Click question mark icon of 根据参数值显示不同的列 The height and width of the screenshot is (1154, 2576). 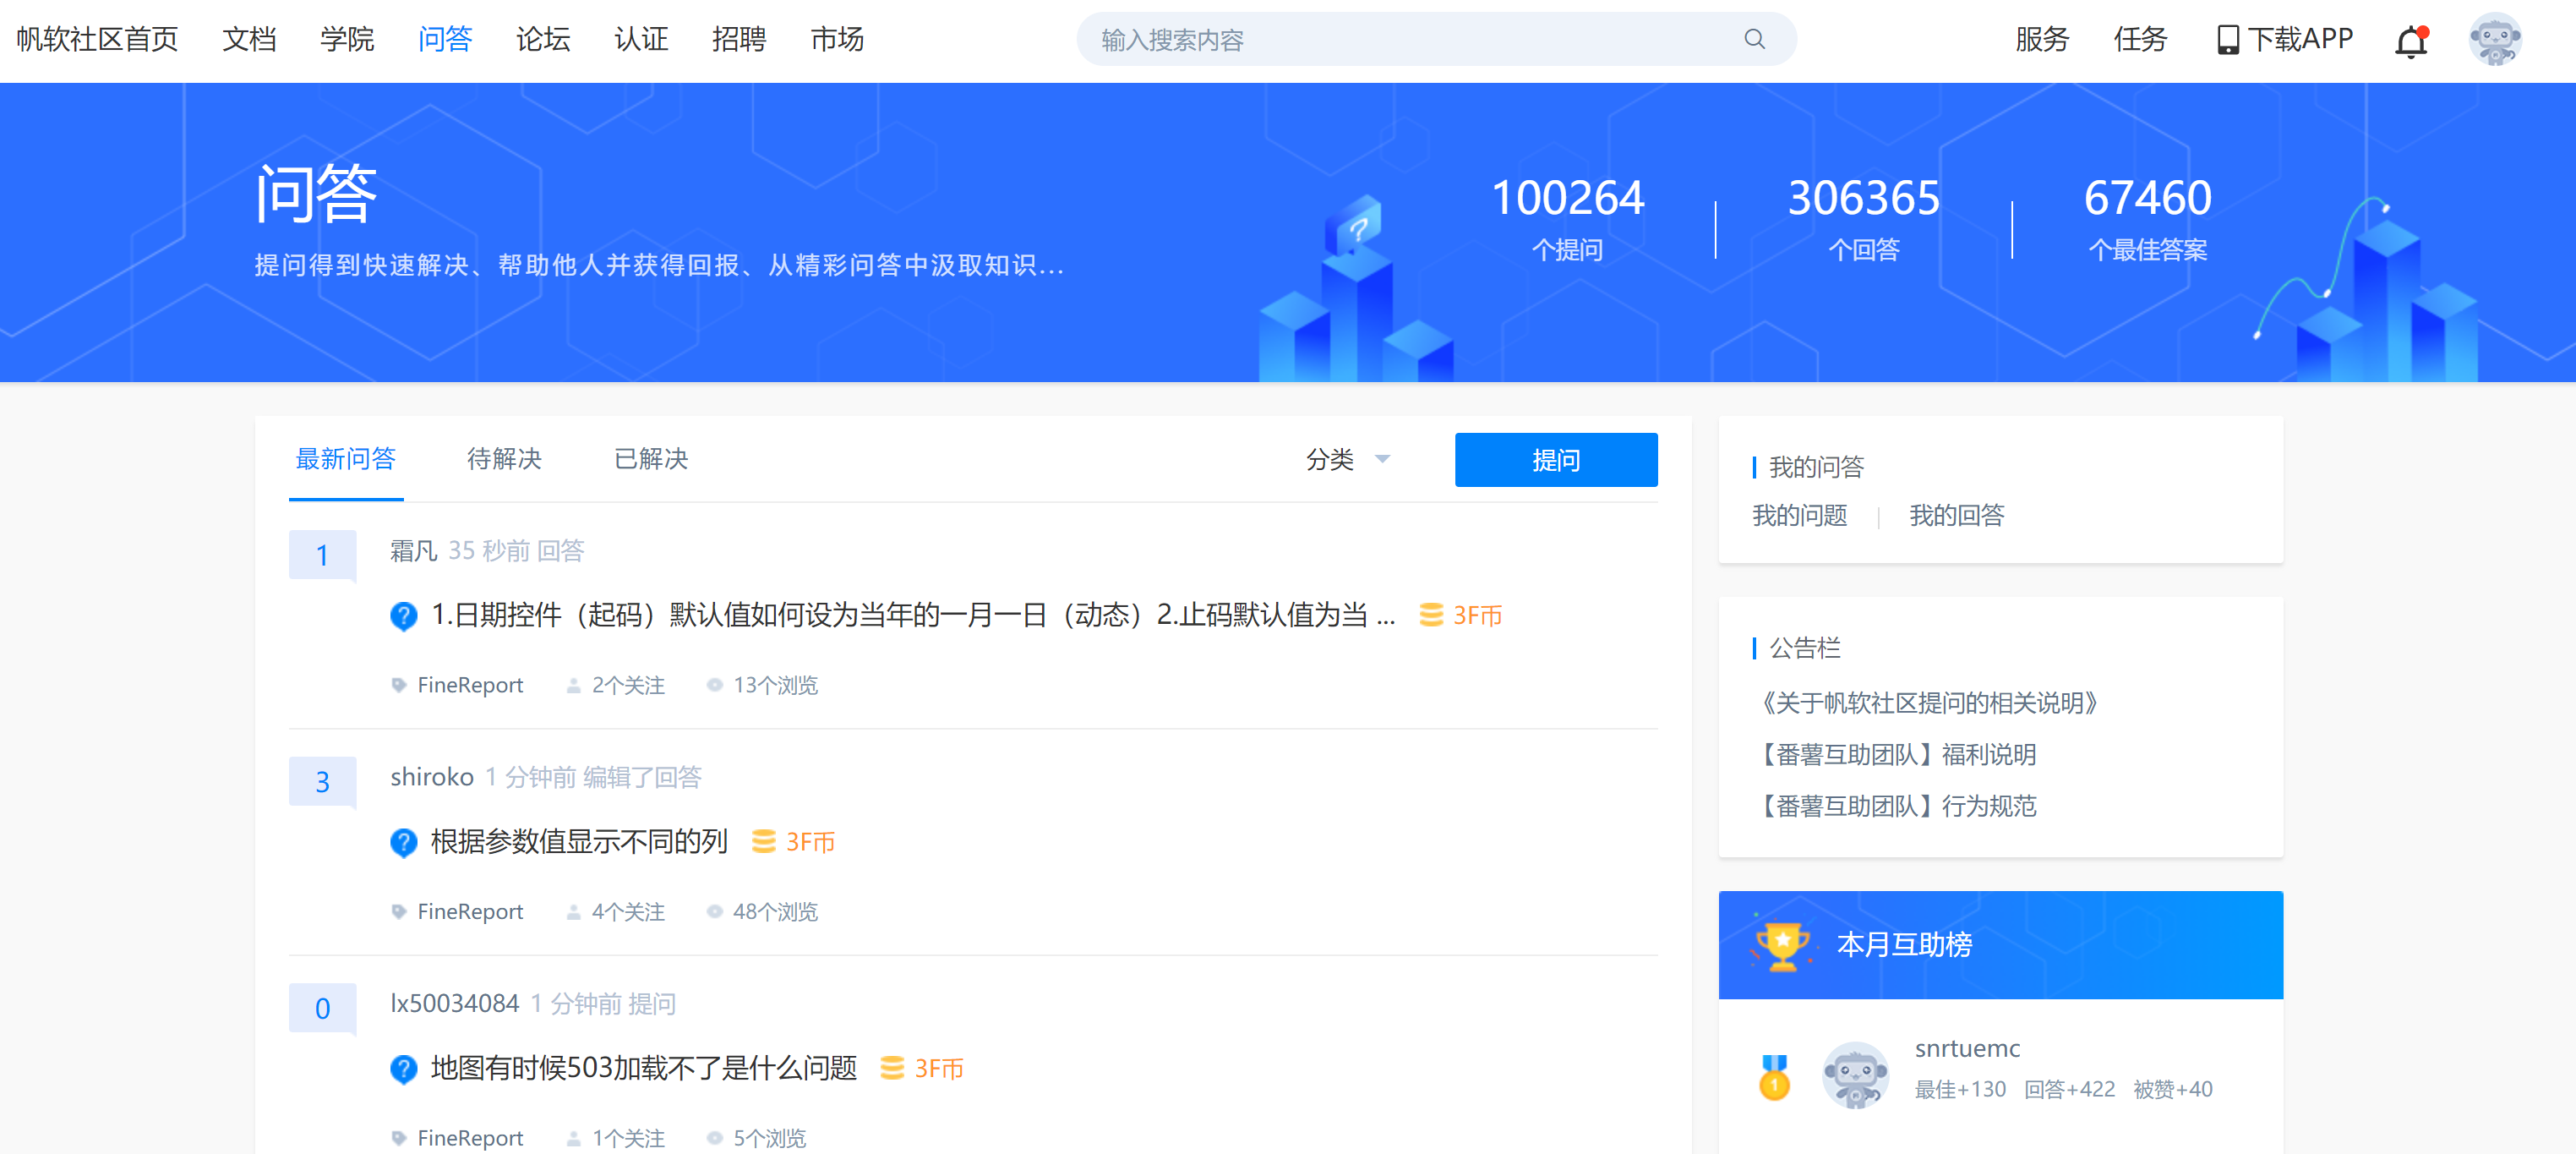[x=403, y=843]
